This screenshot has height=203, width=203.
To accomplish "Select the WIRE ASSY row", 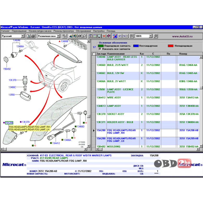I will click(x=148, y=100).
